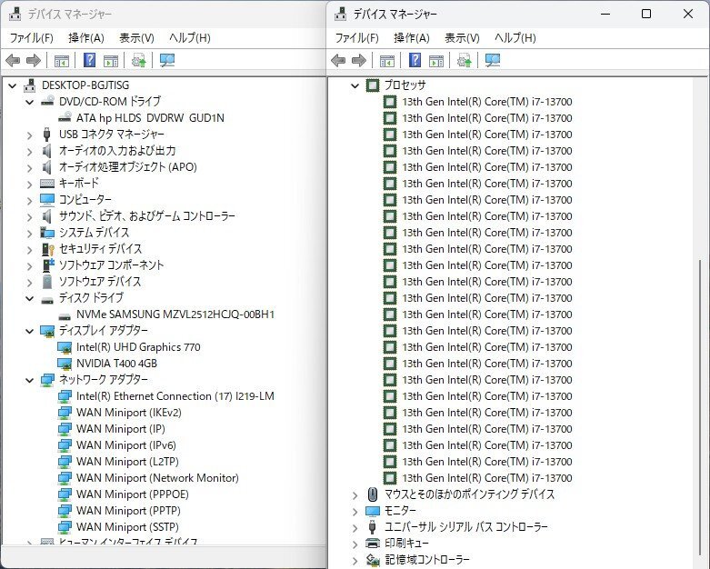The image size is (710, 569).
Task: Select Intel(R) Ethernet Connection (17) I219-LM
Action: [175, 396]
